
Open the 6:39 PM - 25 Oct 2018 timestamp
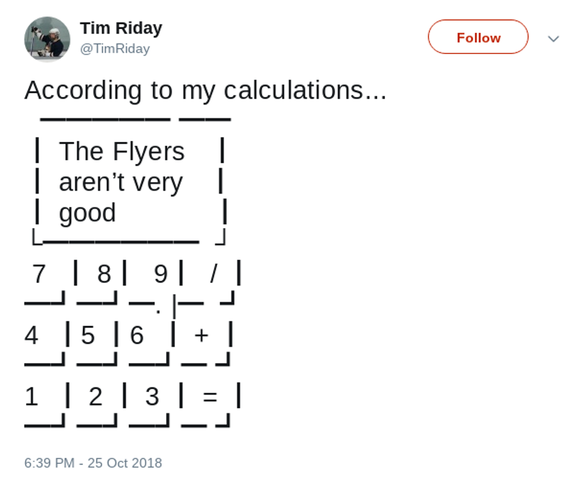pyautogui.click(x=93, y=463)
